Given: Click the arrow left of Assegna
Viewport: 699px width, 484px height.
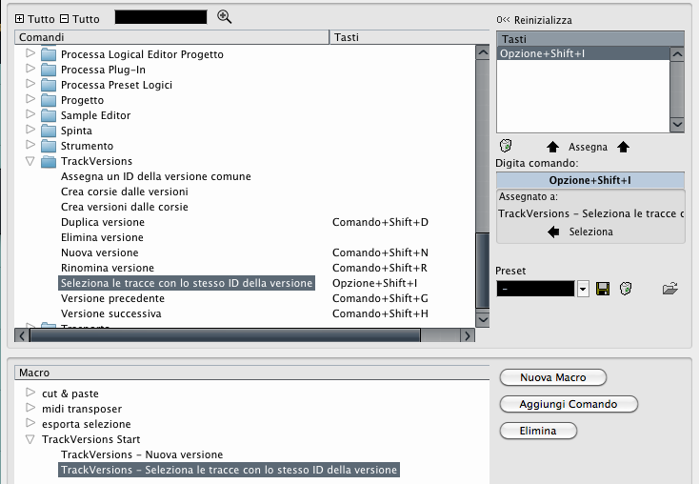Looking at the screenshot, I should click(552, 147).
